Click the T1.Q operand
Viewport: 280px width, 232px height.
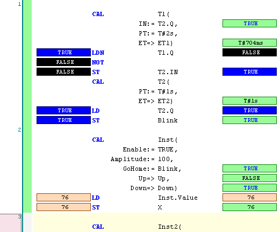pos(166,53)
